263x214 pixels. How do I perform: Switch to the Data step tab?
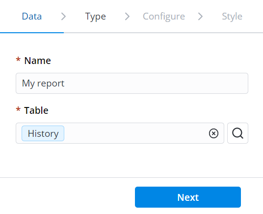pos(32,17)
